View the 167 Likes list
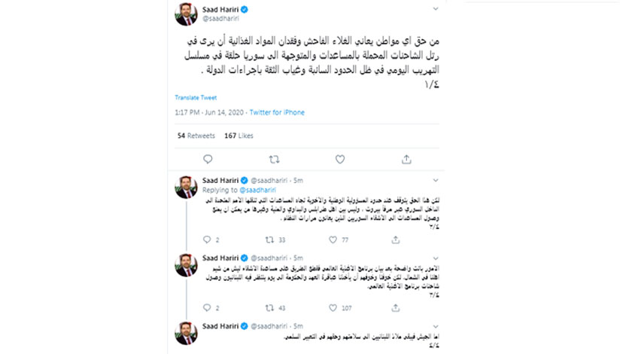 tap(239, 136)
